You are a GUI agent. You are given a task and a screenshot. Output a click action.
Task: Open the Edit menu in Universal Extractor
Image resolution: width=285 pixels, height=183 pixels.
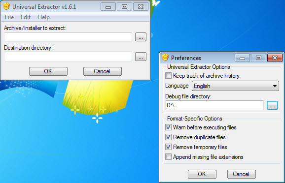[26, 17]
